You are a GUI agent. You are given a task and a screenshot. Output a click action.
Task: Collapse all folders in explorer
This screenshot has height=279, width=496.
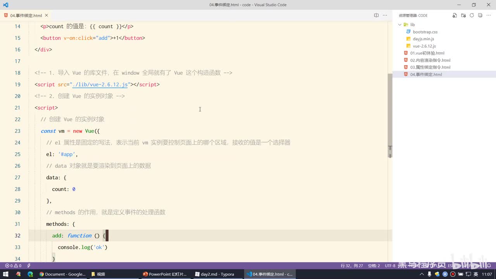(480, 15)
